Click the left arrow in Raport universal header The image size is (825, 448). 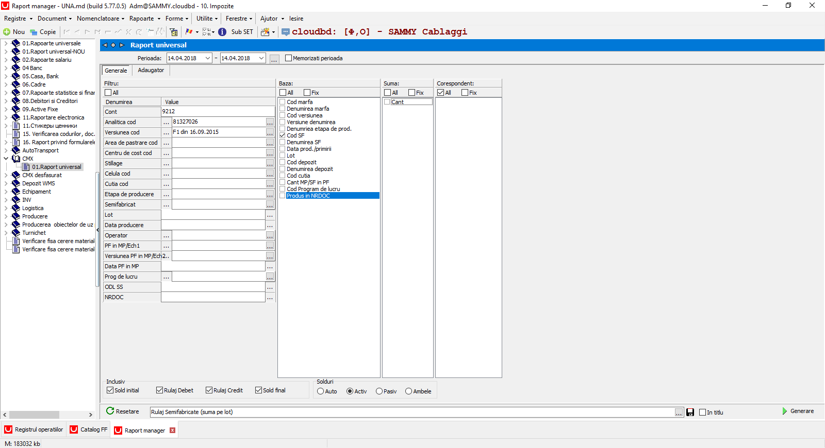point(105,45)
